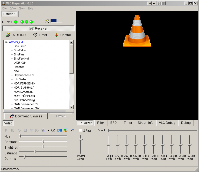Switch to the StreamInfo tab
Viewport: 199px width, 172px height.
(145, 123)
